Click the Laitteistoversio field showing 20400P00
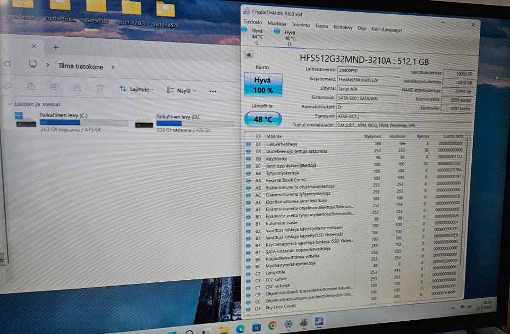The height and width of the screenshot is (334, 510). click(368, 70)
